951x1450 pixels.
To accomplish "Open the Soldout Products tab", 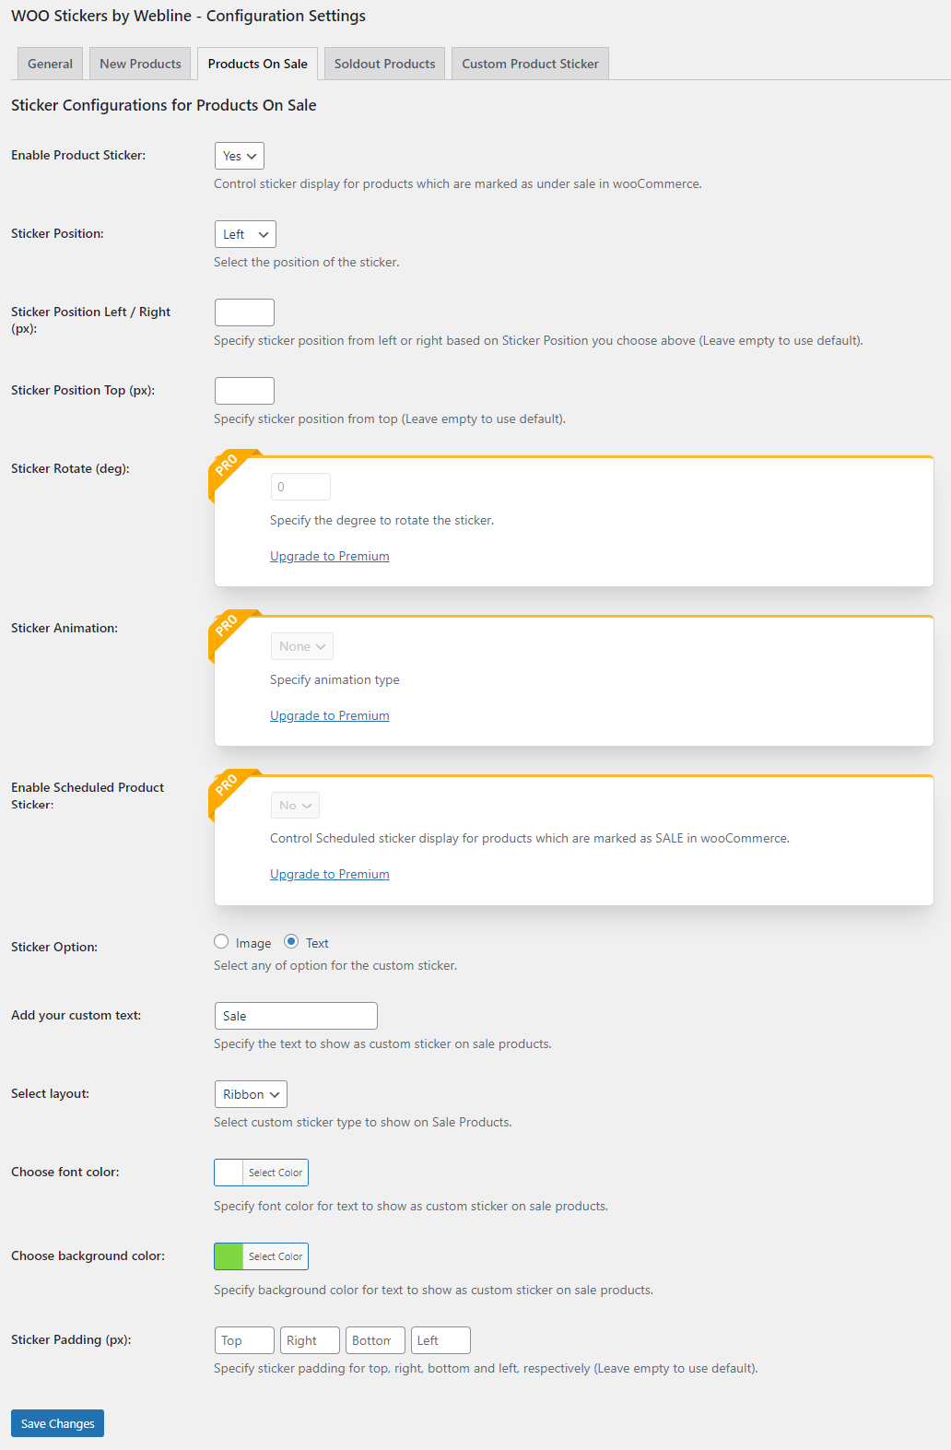I will (x=384, y=64).
